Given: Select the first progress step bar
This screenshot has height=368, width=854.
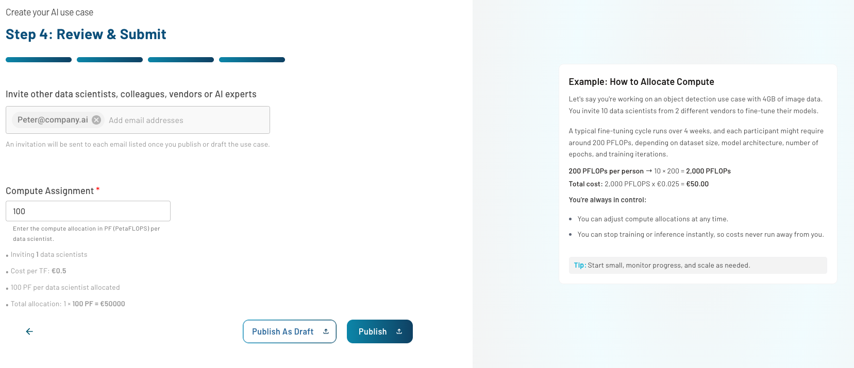Looking at the screenshot, I should 39,60.
